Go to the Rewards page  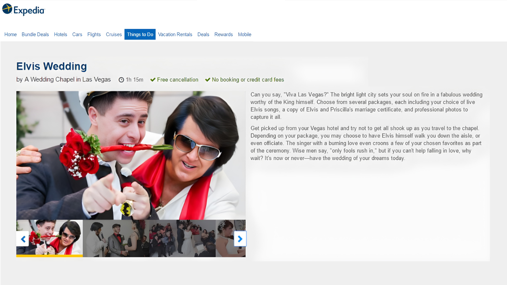[x=223, y=35]
